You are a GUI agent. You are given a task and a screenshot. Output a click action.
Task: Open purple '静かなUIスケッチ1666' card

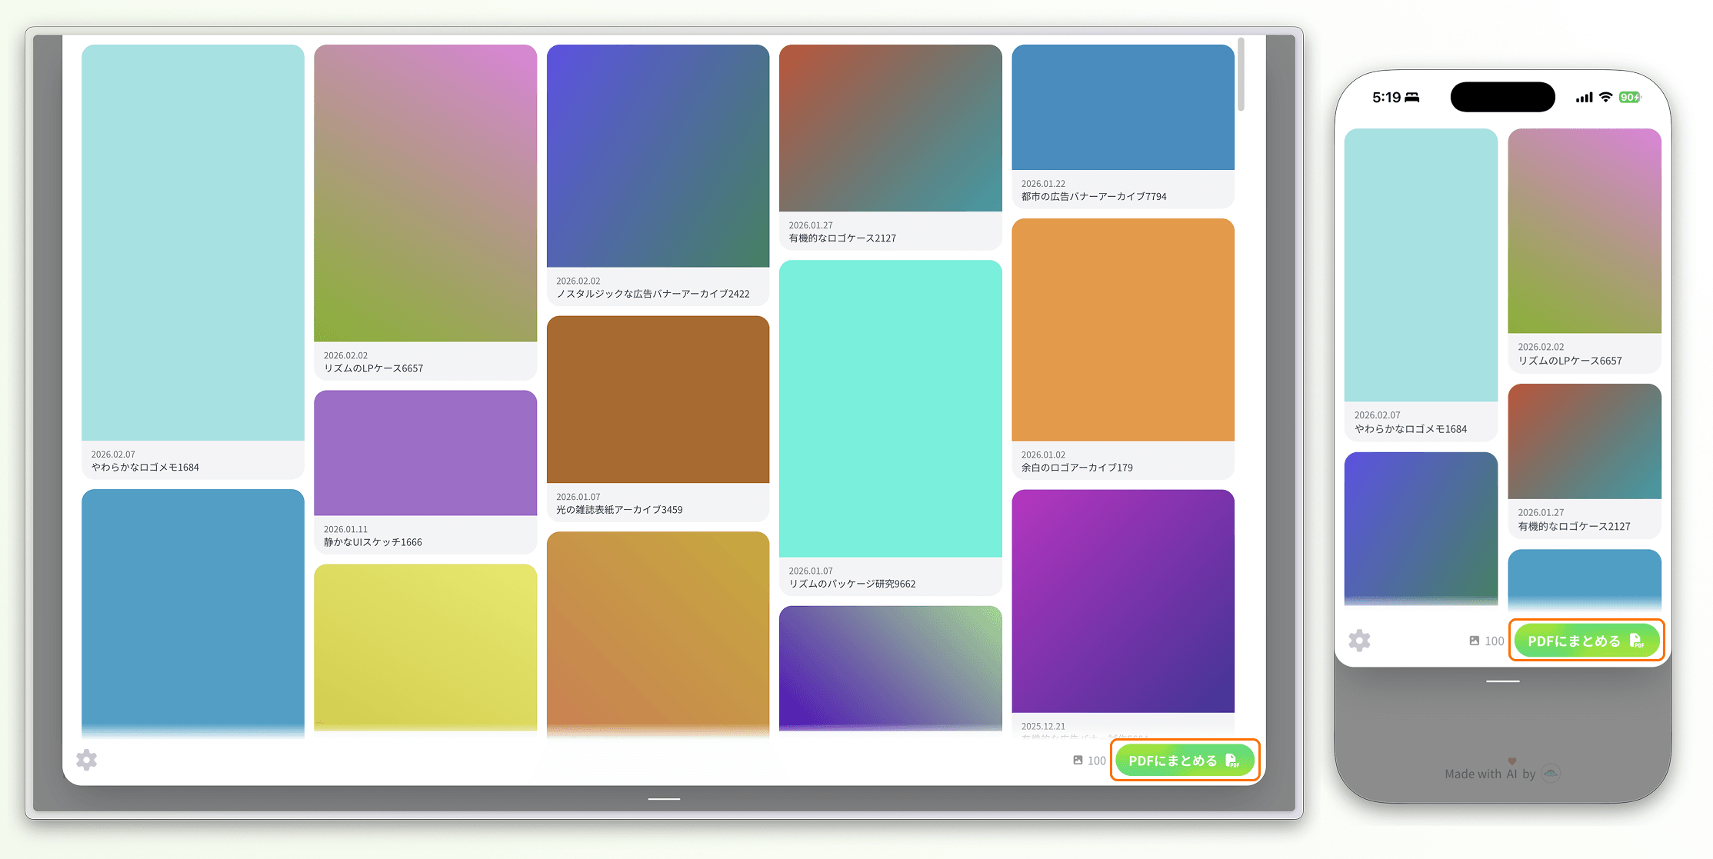pyautogui.click(x=425, y=453)
